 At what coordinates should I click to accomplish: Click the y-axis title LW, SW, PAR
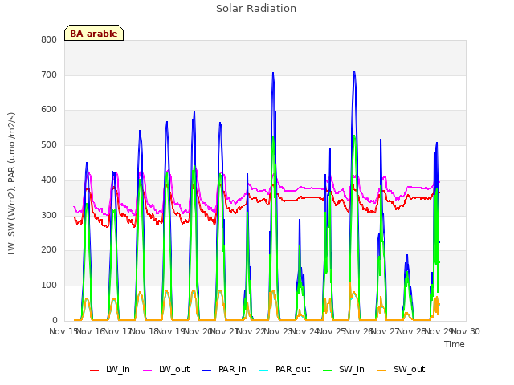click(11, 184)
